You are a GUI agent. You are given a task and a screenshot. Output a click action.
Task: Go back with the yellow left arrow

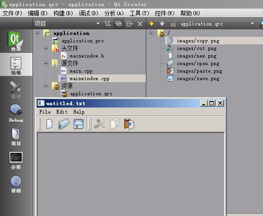coord(151,24)
